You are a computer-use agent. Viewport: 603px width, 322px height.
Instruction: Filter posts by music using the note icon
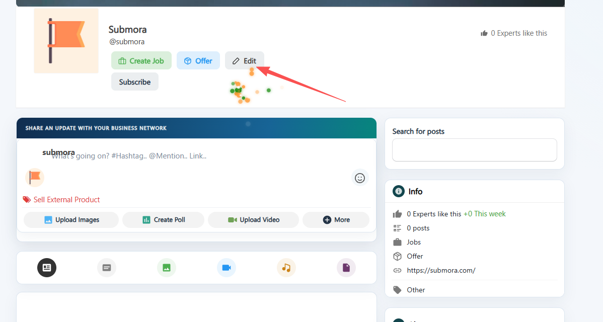286,268
